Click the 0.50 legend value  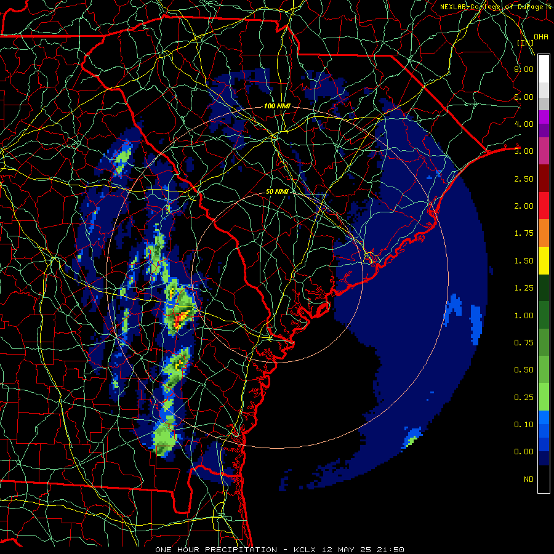pos(524,370)
